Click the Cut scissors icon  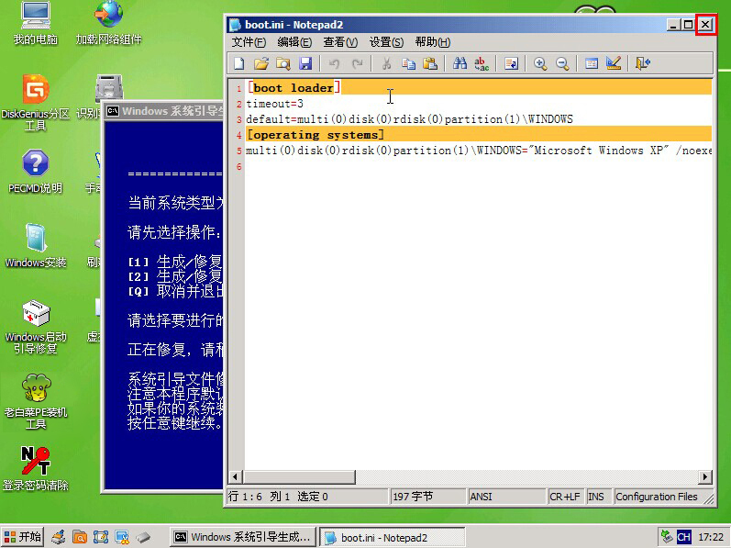(x=386, y=63)
